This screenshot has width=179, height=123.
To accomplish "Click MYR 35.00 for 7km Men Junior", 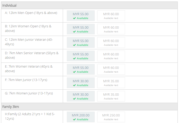I will click(x=111, y=83).
